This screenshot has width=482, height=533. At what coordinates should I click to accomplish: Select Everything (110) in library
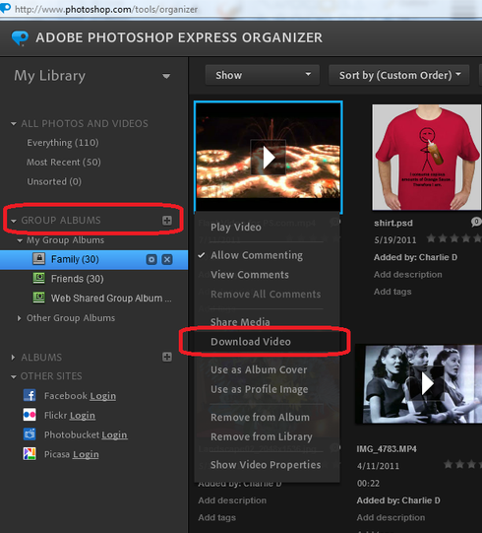point(63,143)
